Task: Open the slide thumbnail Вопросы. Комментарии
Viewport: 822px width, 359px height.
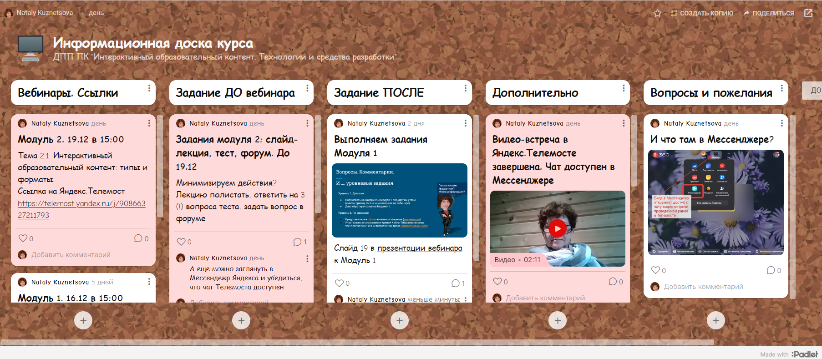Action: coord(400,200)
